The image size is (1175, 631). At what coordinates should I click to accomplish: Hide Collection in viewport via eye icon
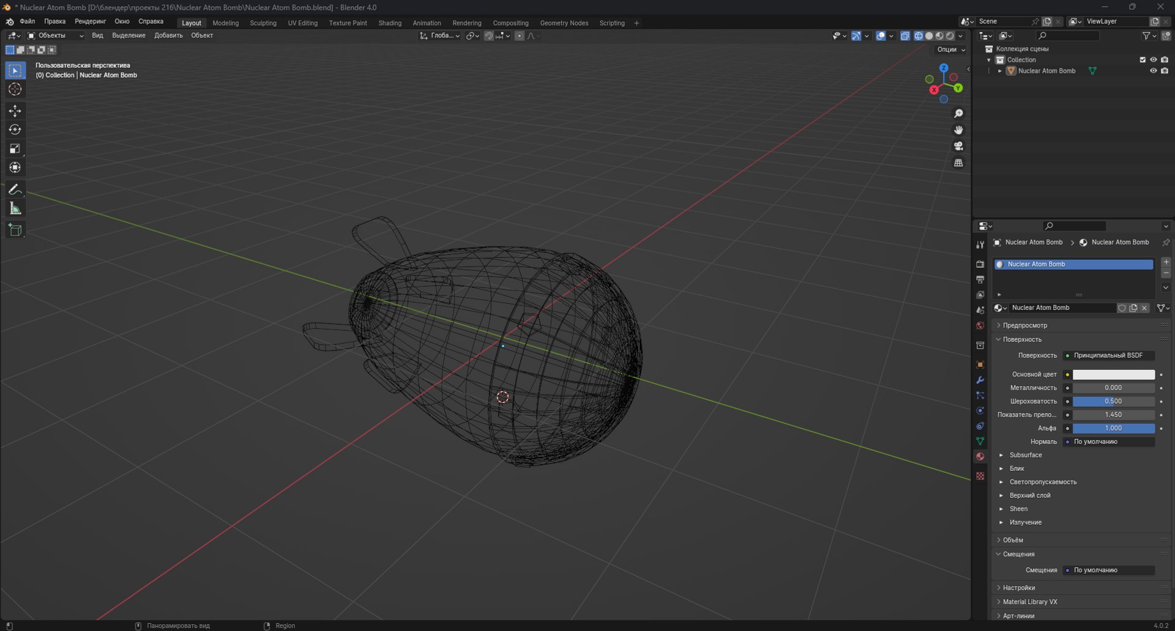tap(1154, 60)
